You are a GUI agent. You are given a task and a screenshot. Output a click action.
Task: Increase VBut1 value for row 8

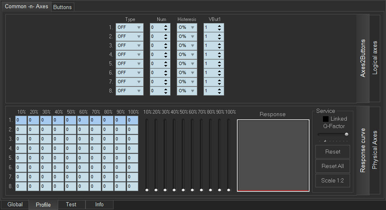click(219, 89)
